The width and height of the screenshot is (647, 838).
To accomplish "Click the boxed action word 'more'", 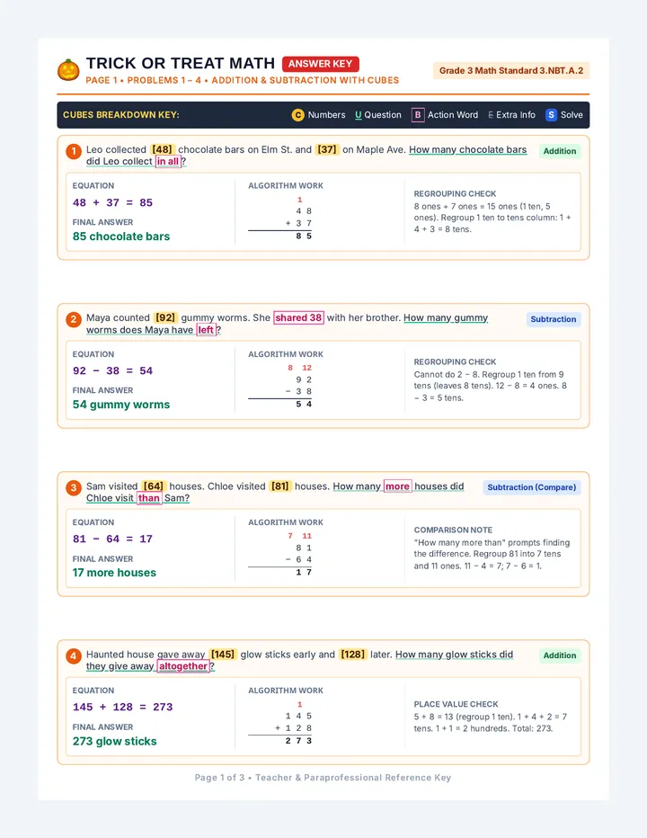I will point(397,486).
